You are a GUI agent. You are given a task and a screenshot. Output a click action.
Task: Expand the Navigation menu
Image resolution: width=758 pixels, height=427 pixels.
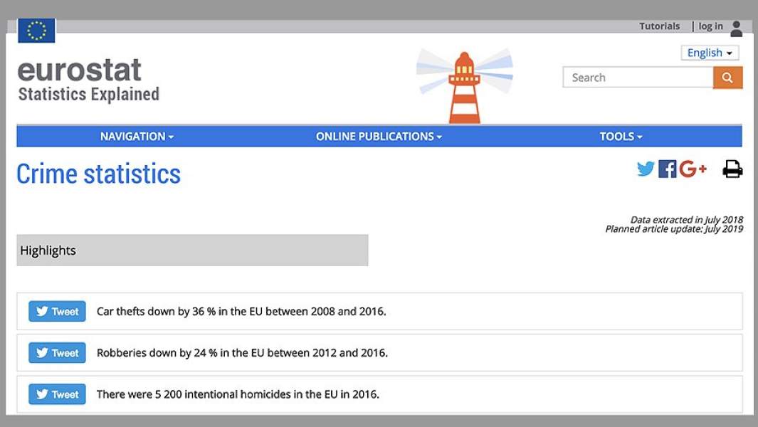pyautogui.click(x=137, y=137)
